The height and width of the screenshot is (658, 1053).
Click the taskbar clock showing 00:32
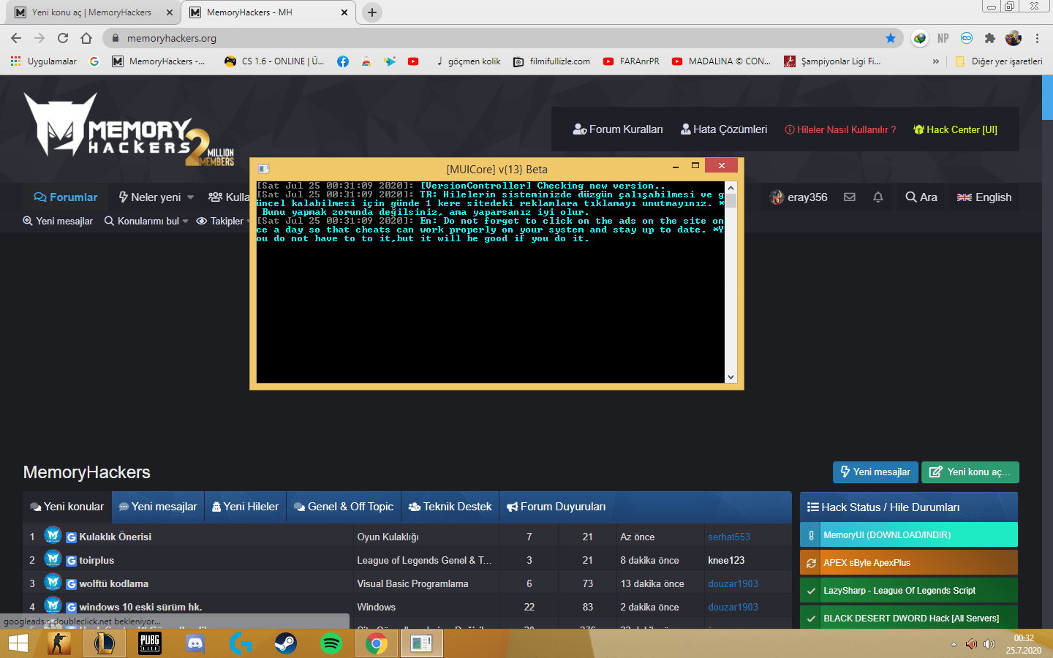click(x=1024, y=644)
